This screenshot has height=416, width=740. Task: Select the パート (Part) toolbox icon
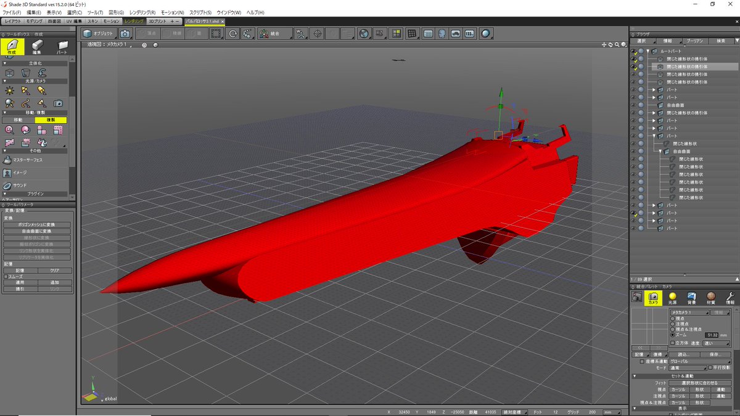62,47
